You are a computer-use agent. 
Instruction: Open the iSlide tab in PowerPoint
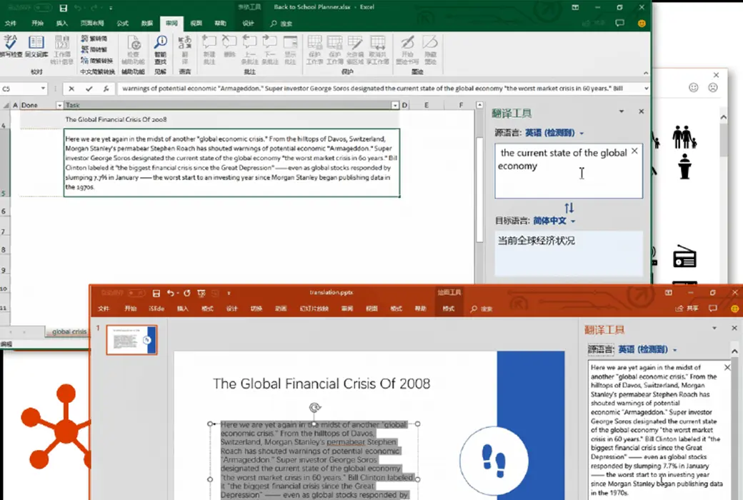(x=156, y=309)
